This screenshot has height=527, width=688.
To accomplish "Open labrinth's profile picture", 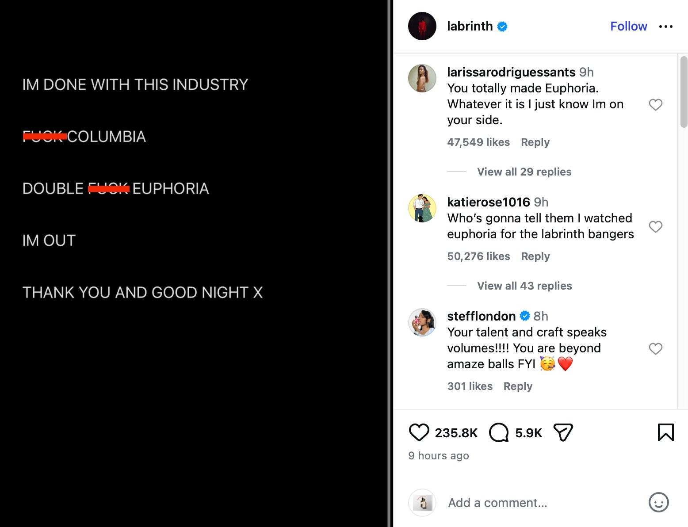I will point(422,26).
